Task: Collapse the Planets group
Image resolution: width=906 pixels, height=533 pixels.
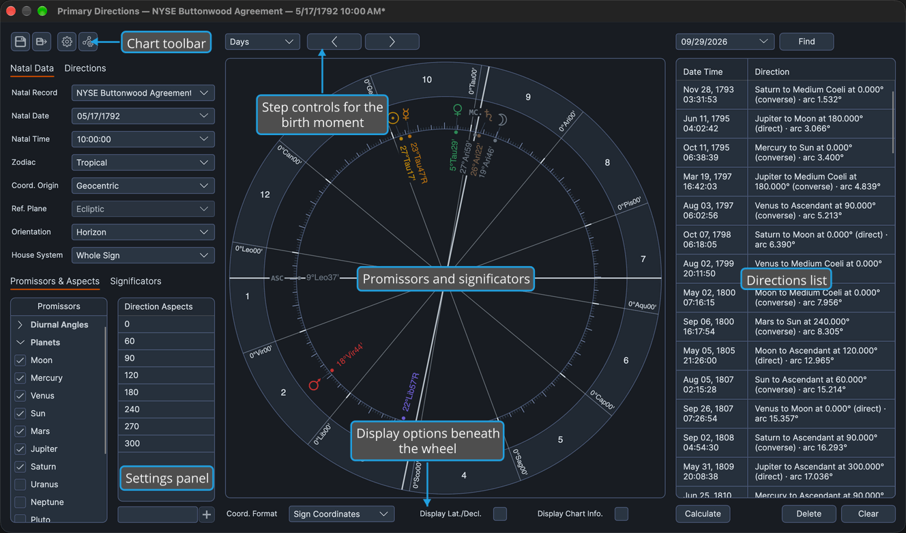Action: click(20, 343)
